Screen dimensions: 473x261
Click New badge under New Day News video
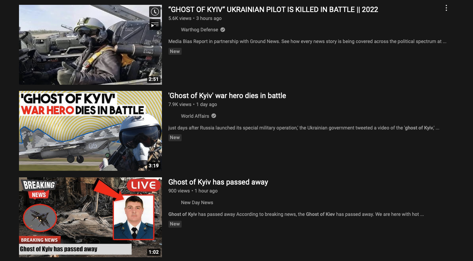tap(175, 224)
